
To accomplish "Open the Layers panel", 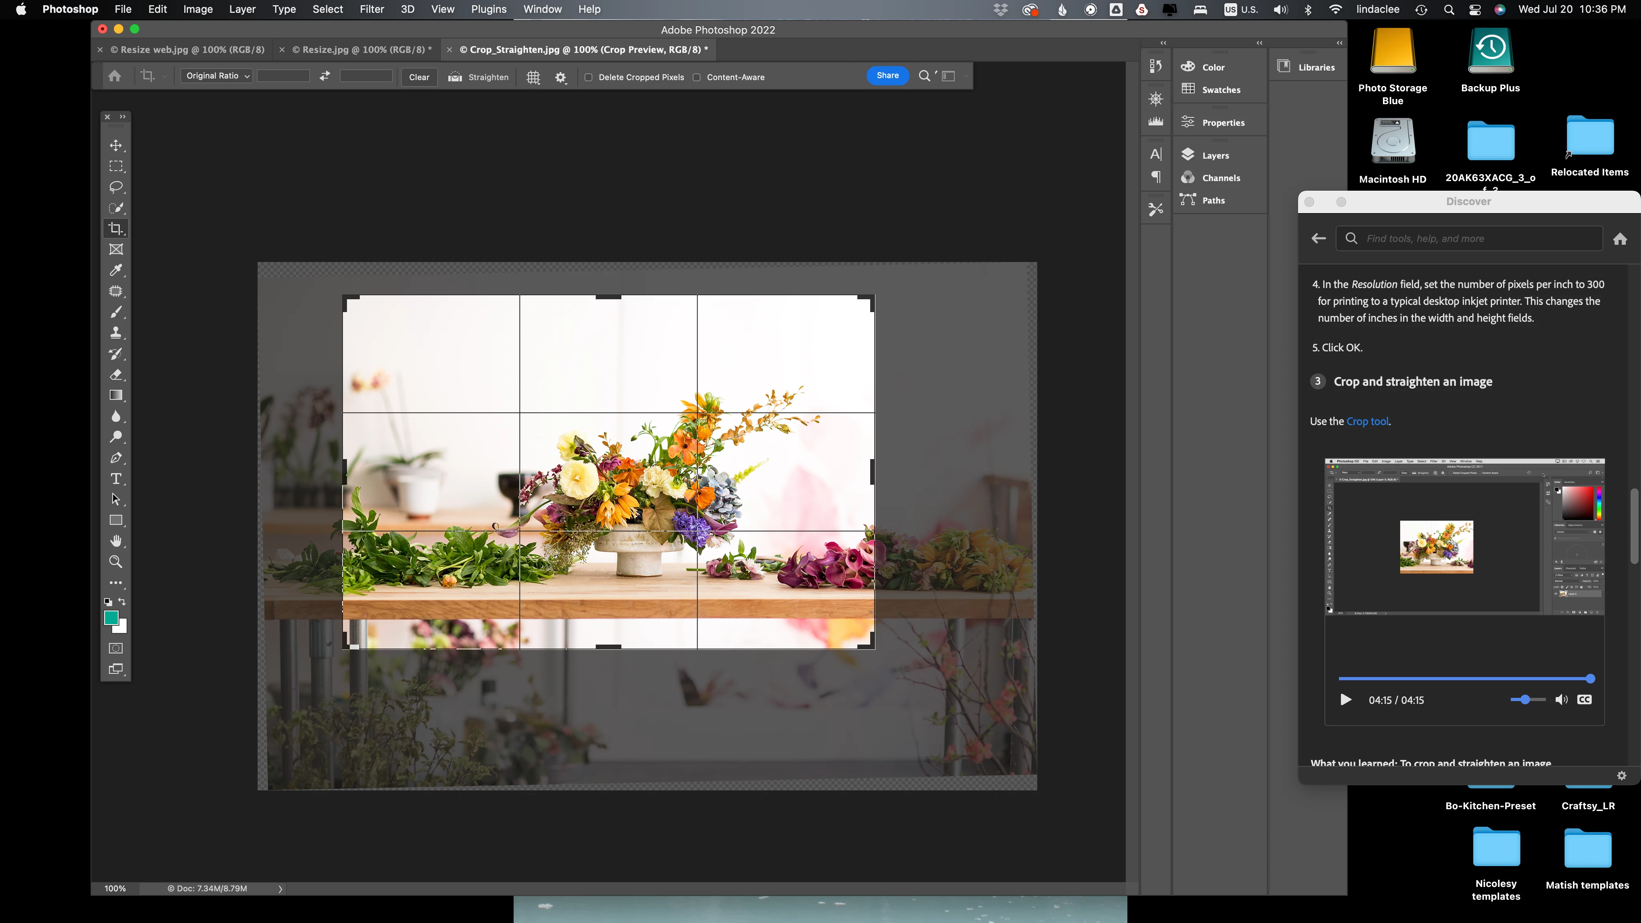I will click(x=1215, y=155).
